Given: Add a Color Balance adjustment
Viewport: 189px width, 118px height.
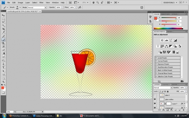Looking at the screenshot, I should click(166, 46).
